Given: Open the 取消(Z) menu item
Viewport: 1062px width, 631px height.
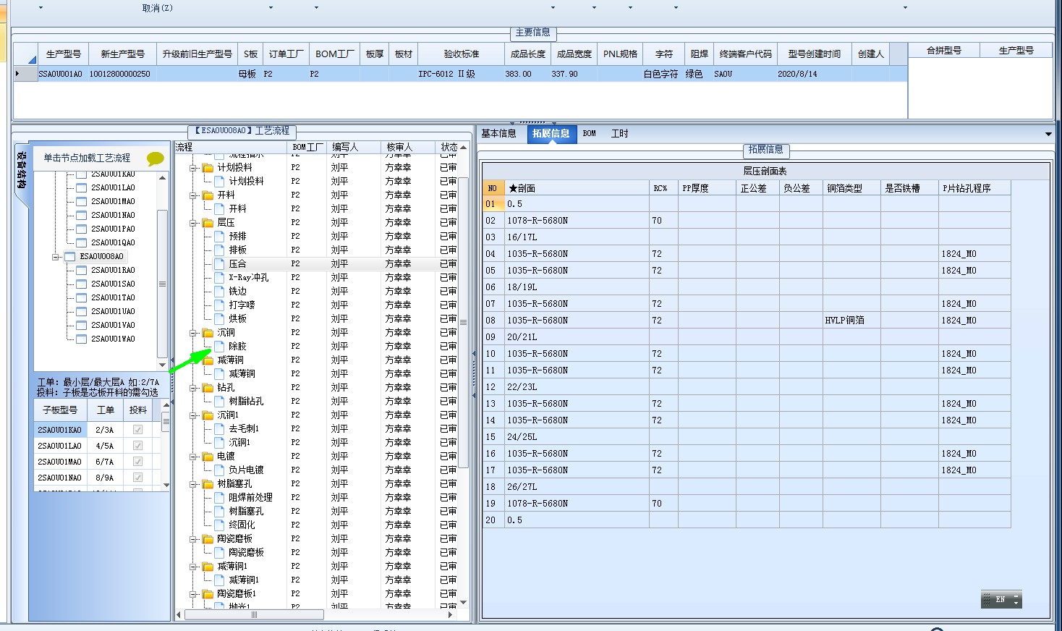Looking at the screenshot, I should pyautogui.click(x=158, y=8).
